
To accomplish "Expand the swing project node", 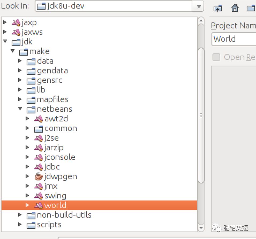I will pos(27,195).
